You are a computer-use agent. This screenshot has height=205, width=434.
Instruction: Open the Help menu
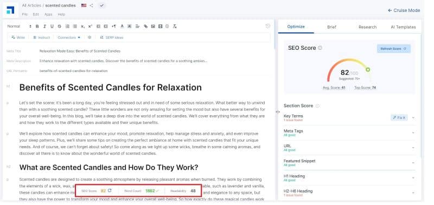coord(61,15)
